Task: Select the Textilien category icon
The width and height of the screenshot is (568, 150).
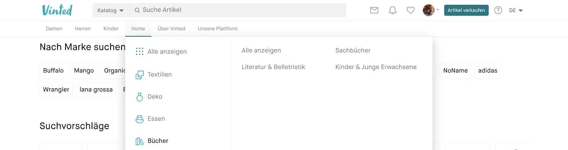Action: coord(140,75)
